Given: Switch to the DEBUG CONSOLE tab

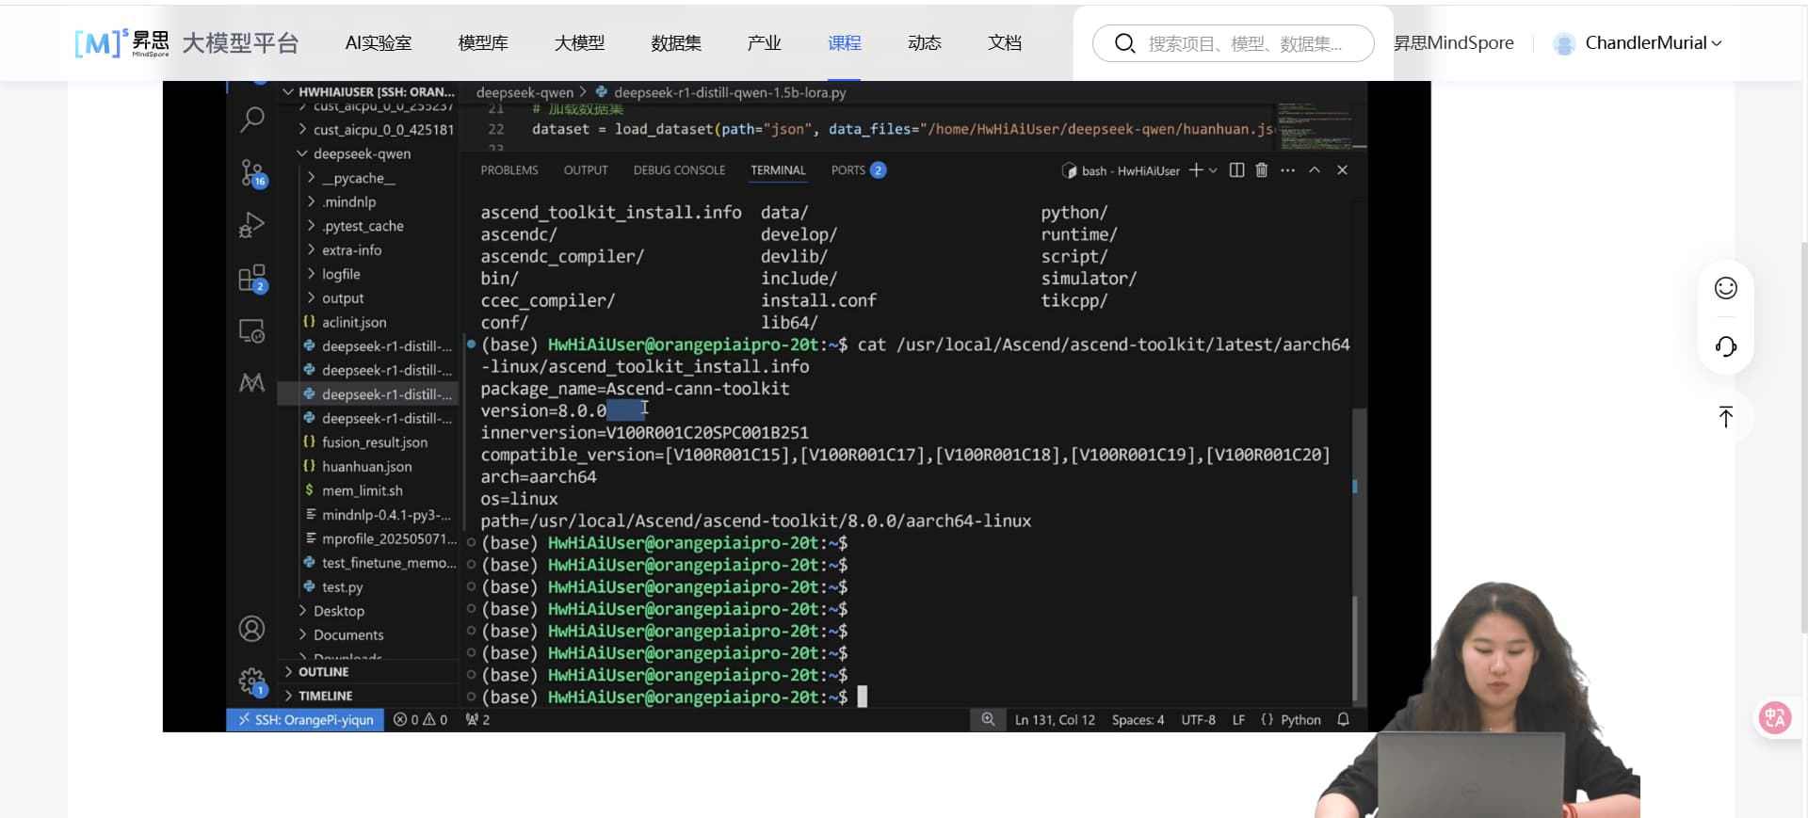Looking at the screenshot, I should (679, 170).
